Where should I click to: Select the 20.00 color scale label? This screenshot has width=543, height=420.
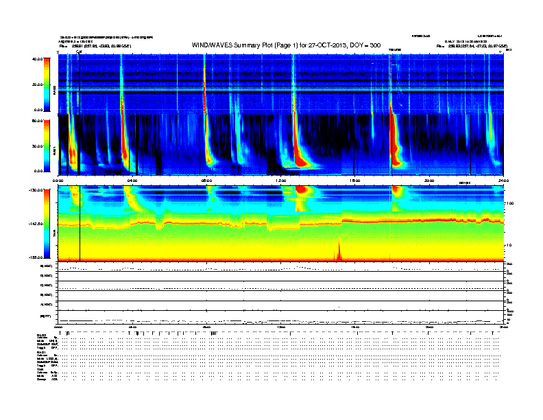(x=37, y=84)
